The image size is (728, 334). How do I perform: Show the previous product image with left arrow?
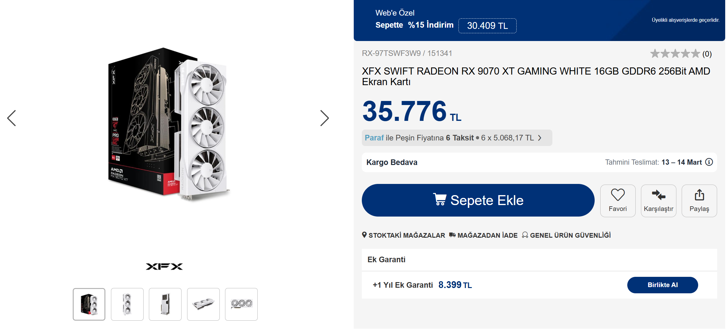(12, 118)
